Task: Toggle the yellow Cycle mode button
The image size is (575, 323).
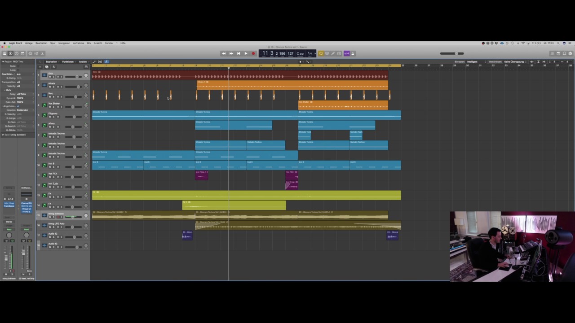Action: (321, 53)
